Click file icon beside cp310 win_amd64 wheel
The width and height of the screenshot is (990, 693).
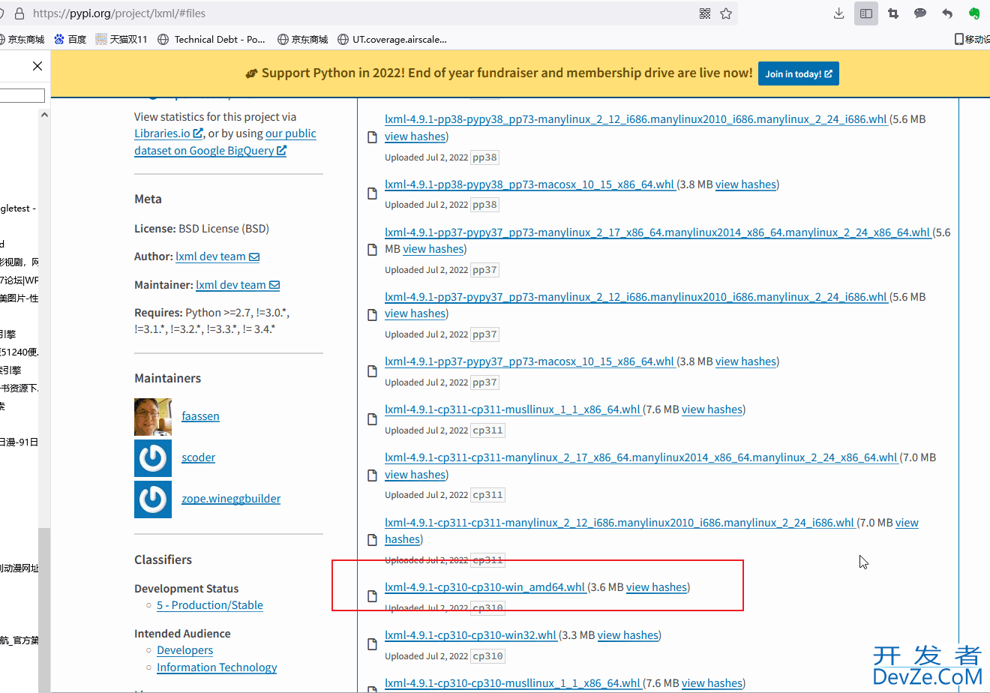[x=372, y=596]
